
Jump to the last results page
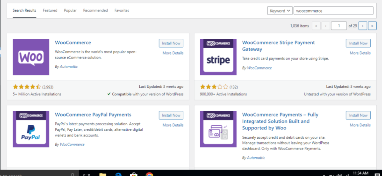pyautogui.click(x=372, y=26)
